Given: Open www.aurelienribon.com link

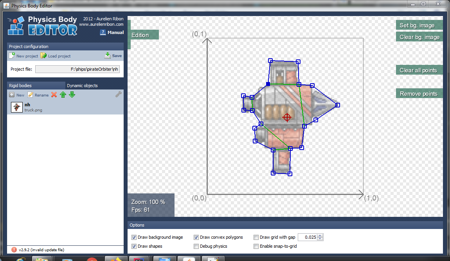Looking at the screenshot, I should 101,24.
